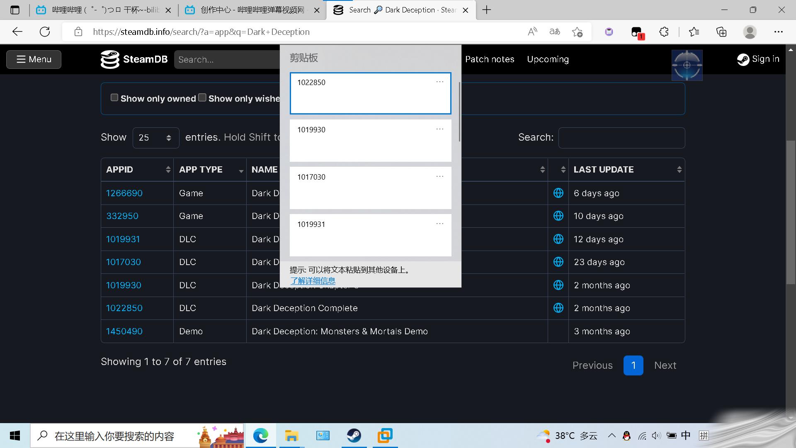Refresh the page with reload icon
The width and height of the screenshot is (796, 448).
[45, 32]
